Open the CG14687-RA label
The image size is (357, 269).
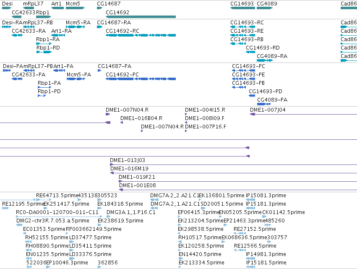114,23
